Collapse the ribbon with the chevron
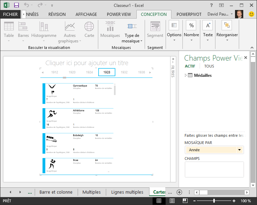 point(252,48)
